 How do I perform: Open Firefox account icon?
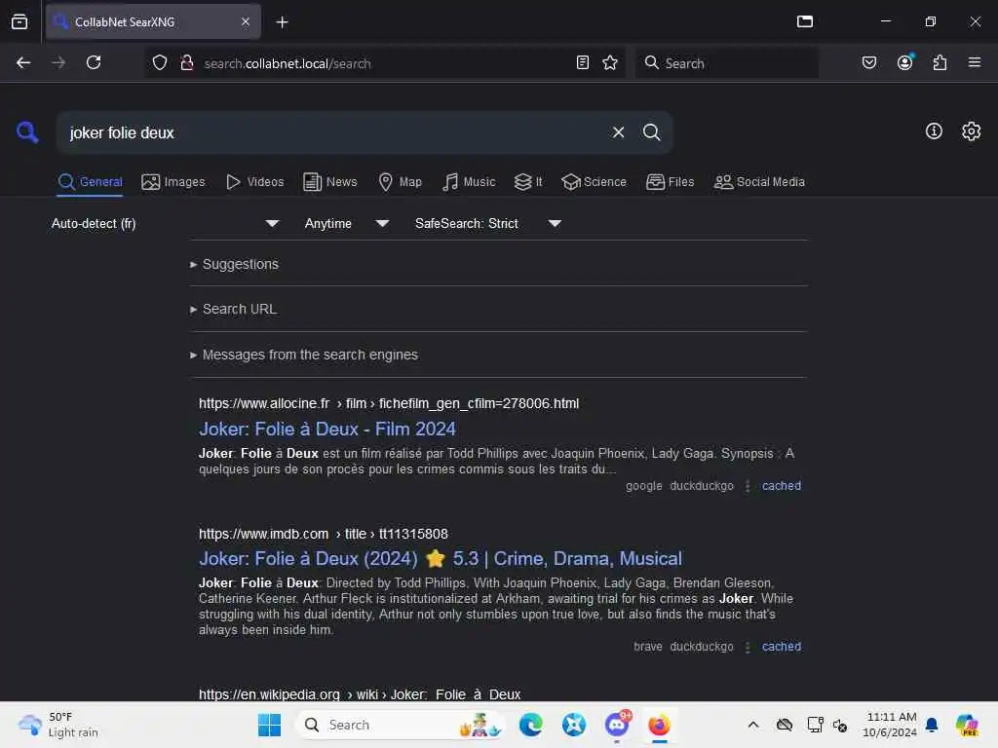click(x=904, y=63)
